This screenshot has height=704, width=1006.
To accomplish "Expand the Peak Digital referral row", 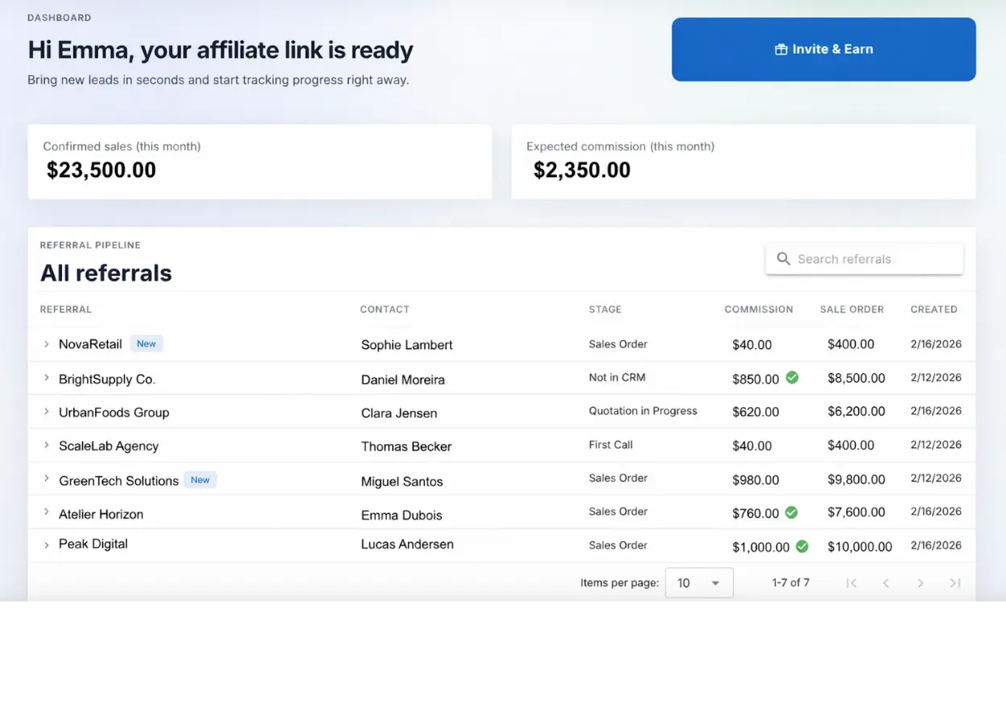I will (x=47, y=545).
